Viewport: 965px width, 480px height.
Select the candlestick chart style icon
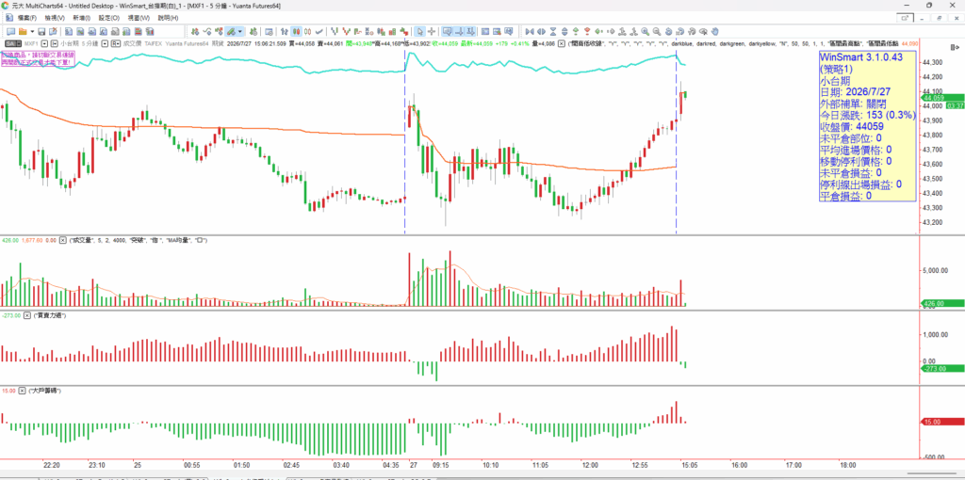pyautogui.click(x=297, y=31)
